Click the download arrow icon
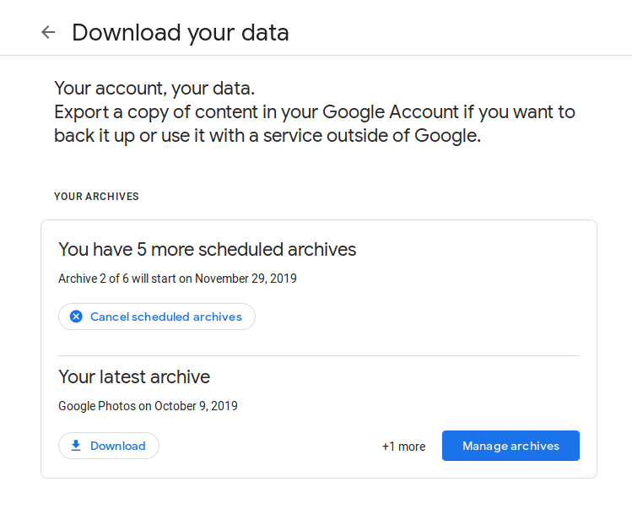Screen dimensions: 632x509 (x=76, y=446)
